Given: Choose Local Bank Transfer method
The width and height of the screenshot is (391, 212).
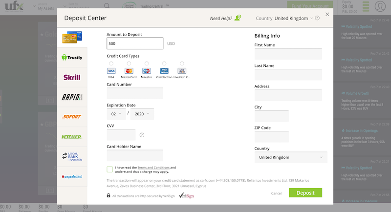Looking at the screenshot, I should pos(72,157).
